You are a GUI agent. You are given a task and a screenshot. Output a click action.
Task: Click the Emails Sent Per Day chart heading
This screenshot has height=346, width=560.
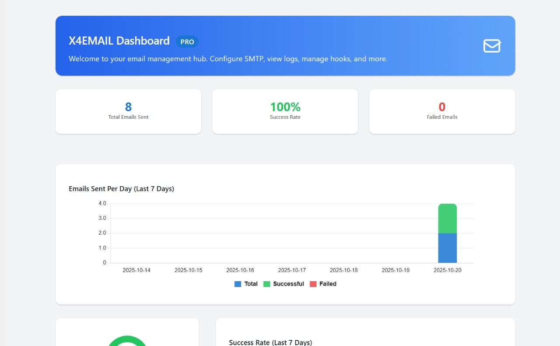(121, 189)
